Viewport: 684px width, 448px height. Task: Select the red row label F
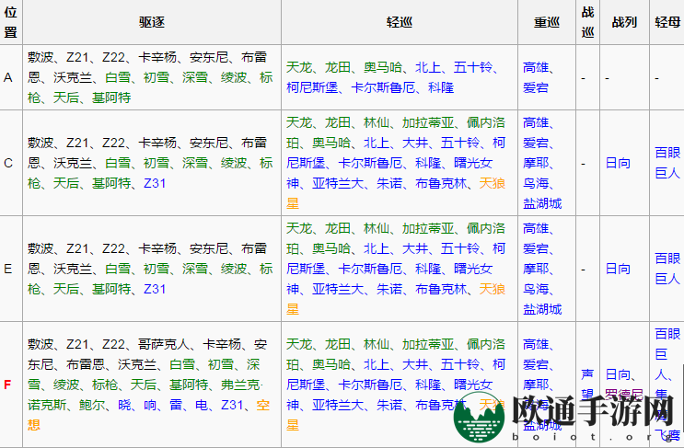point(7,385)
